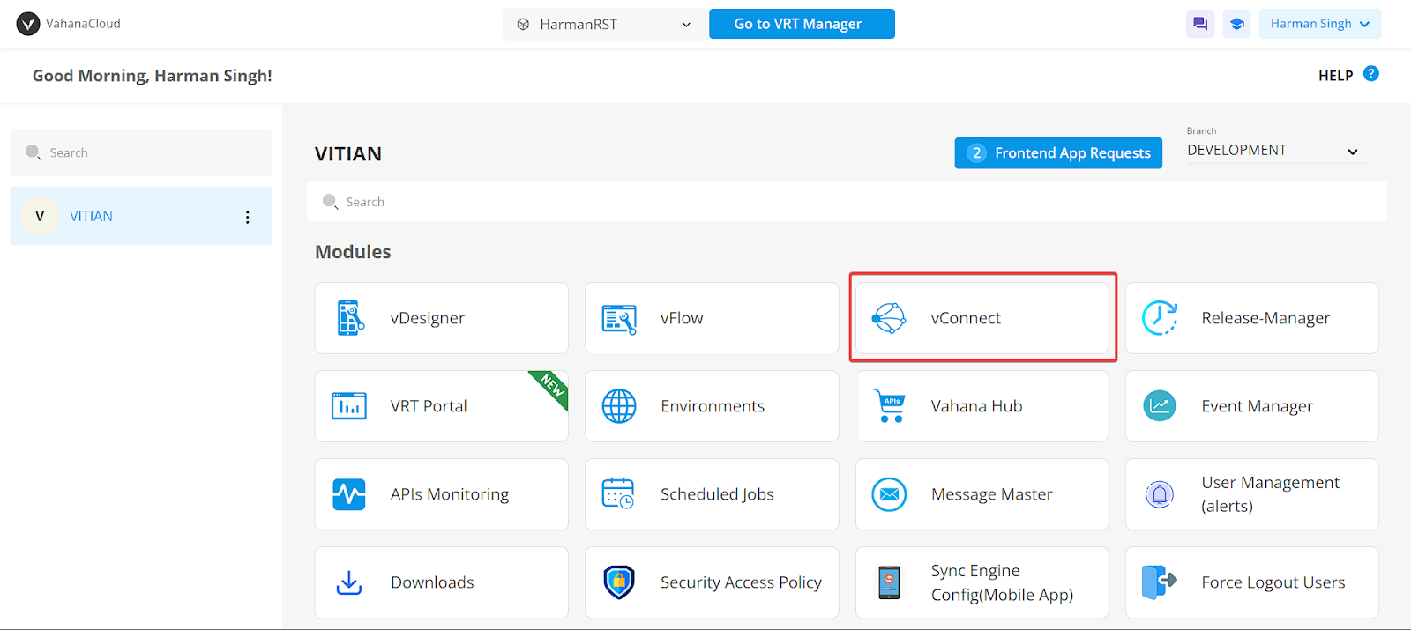Click the Environments label
1411x630 pixels.
[713, 406]
